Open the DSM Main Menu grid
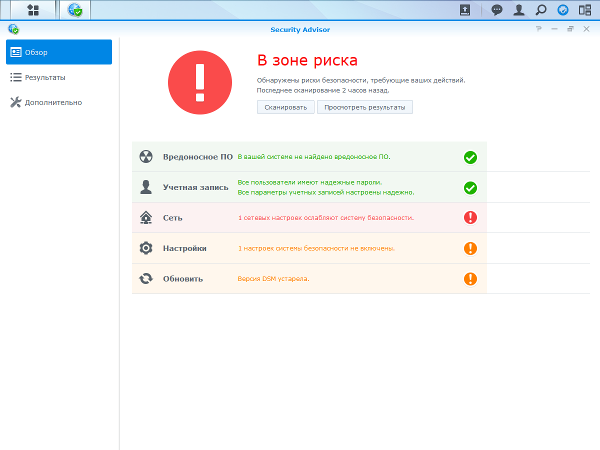Viewport: 600px width, 450px height. [33, 10]
